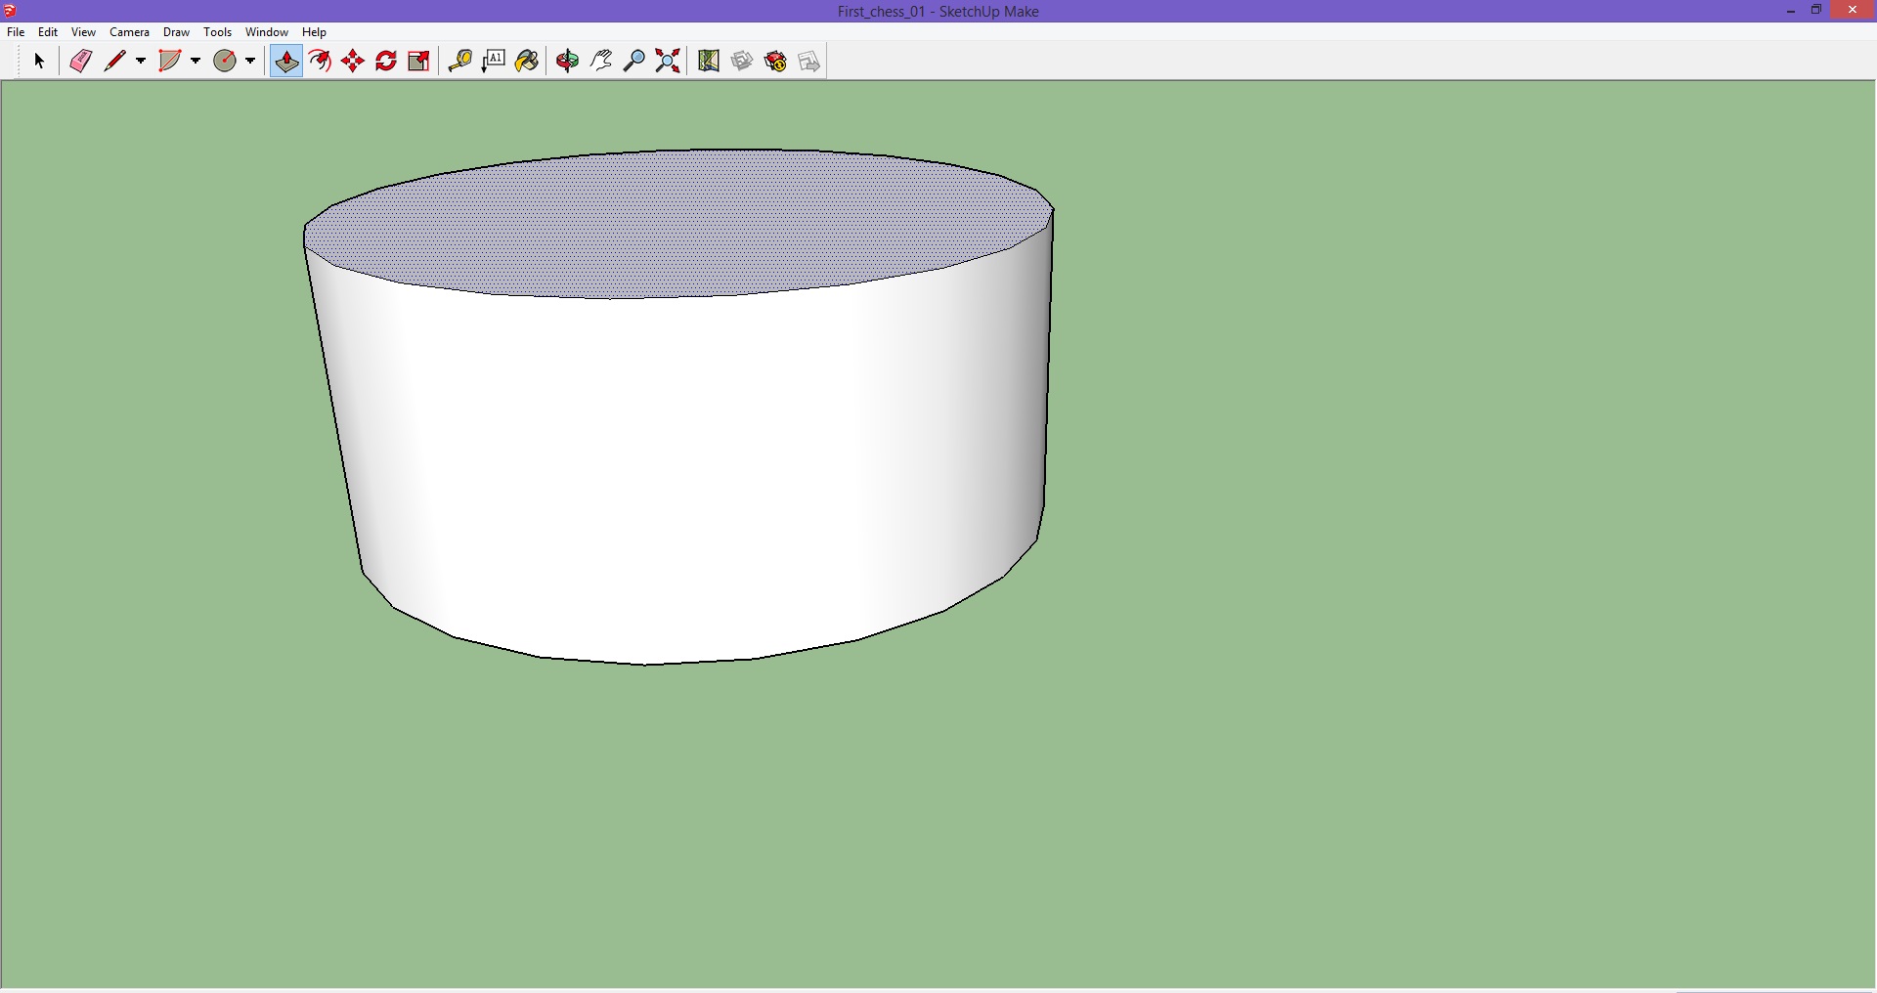
Task: Select the Rotate tool
Action: pyautogui.click(x=386, y=62)
